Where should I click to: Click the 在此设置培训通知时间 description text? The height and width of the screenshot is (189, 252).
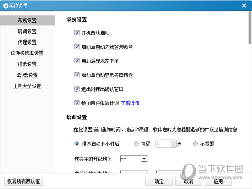(x=155, y=130)
